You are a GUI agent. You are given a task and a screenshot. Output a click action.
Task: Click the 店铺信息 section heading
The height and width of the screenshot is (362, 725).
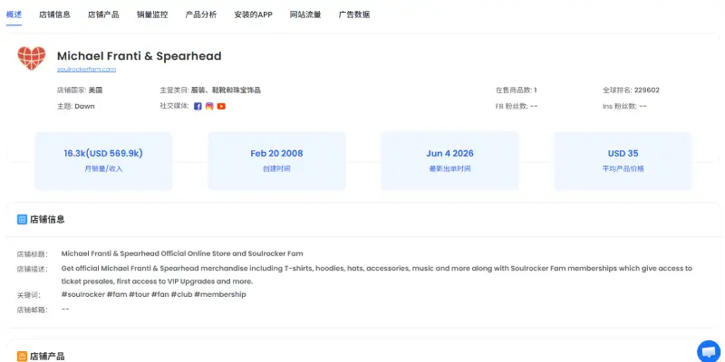(47, 219)
